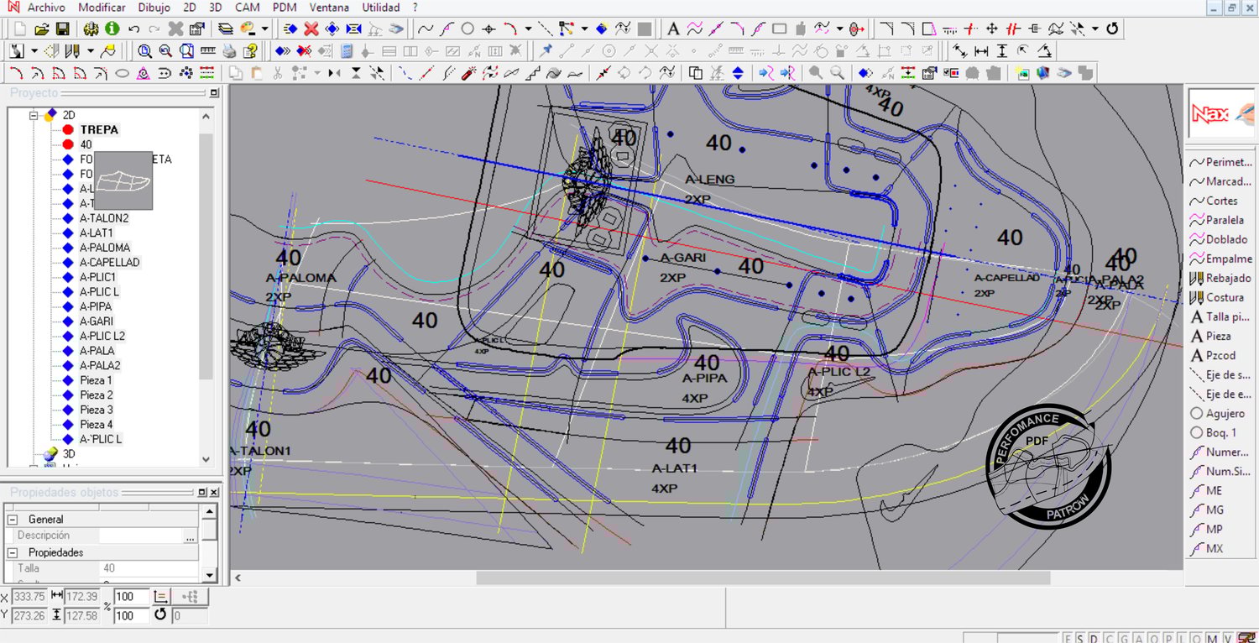Screen dimensions: 1259x643
Task: Open dropdown arrow next to color palette icon
Action: pyautogui.click(x=264, y=29)
